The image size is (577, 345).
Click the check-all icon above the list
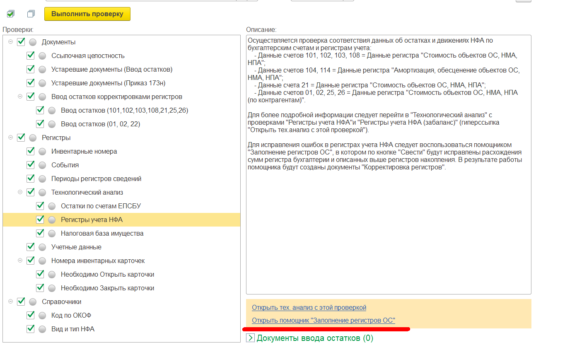tap(10, 14)
